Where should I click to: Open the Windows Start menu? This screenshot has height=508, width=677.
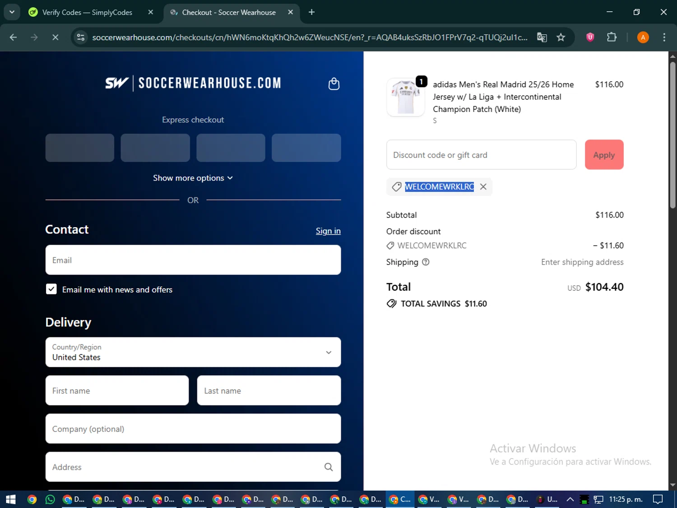[x=11, y=499]
